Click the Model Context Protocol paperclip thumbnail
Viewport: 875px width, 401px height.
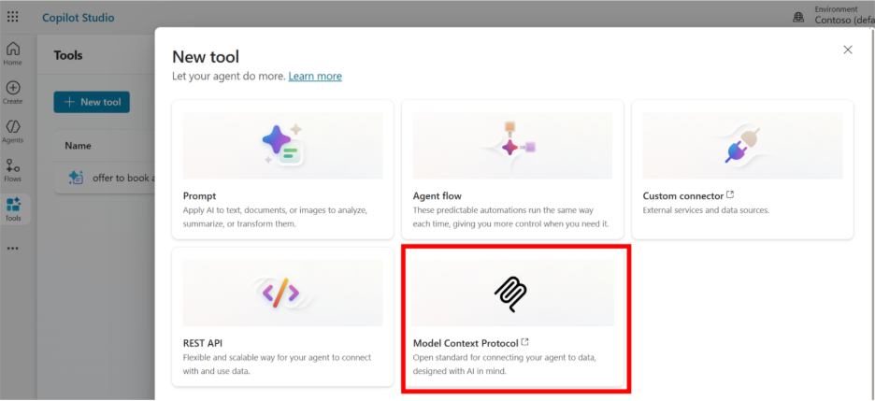point(512,293)
